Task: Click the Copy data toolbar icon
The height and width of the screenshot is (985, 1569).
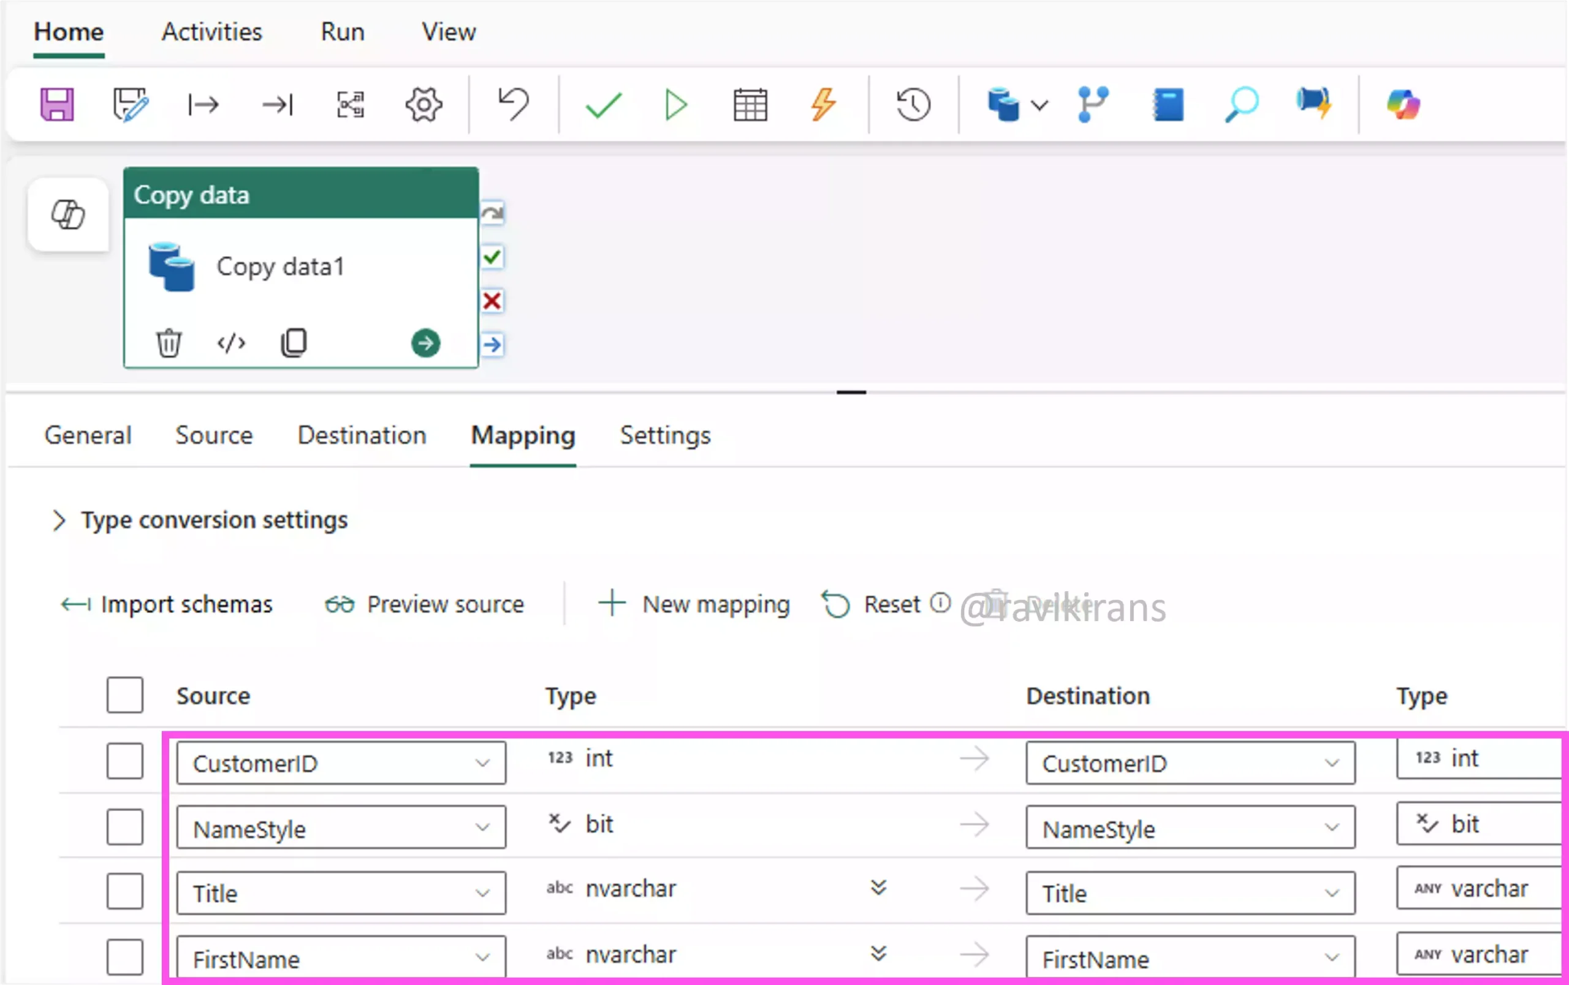Action: coord(1003,104)
